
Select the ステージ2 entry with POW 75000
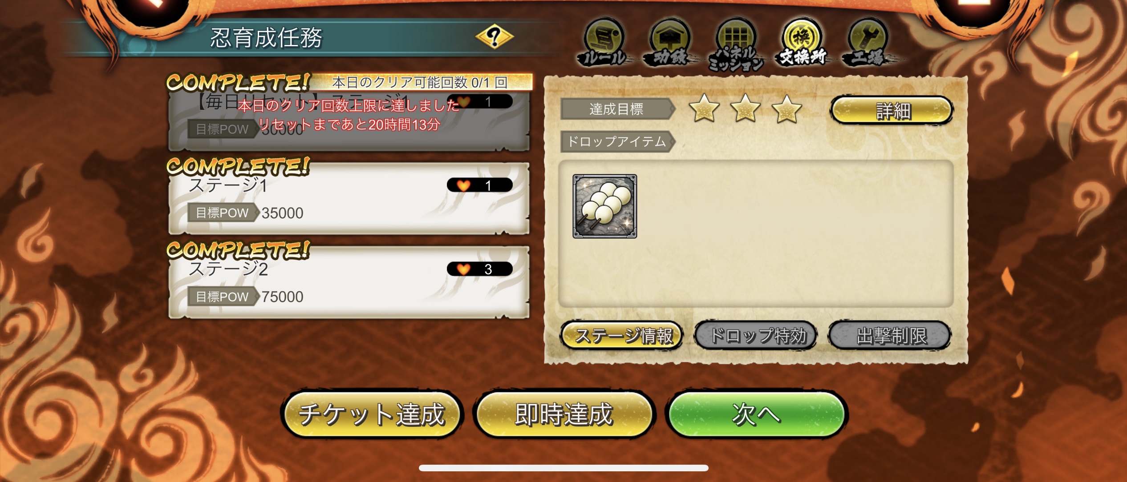tap(349, 282)
